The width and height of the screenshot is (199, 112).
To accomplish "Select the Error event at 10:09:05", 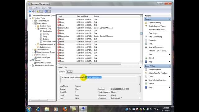I will click(x=99, y=20).
